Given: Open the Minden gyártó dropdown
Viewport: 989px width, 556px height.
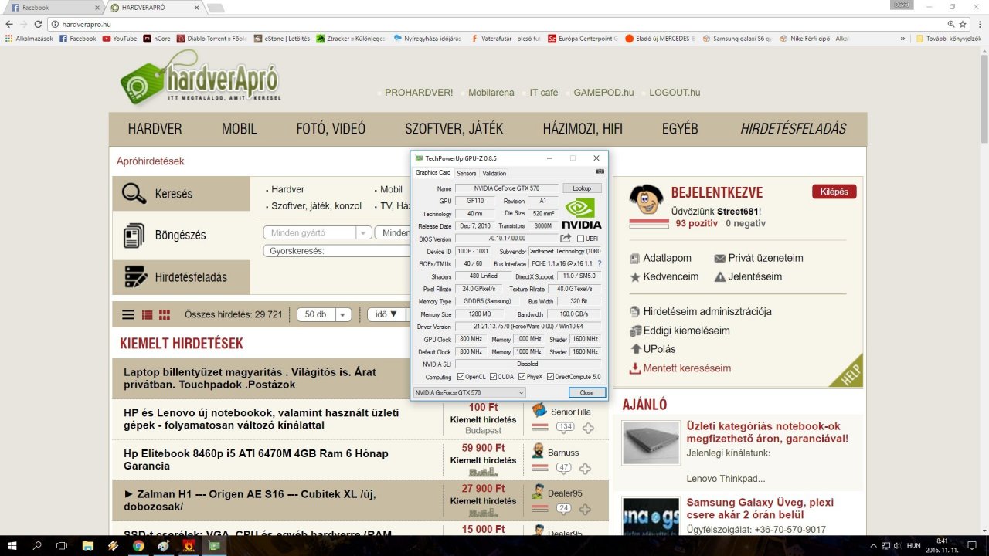Looking at the screenshot, I should [x=318, y=232].
